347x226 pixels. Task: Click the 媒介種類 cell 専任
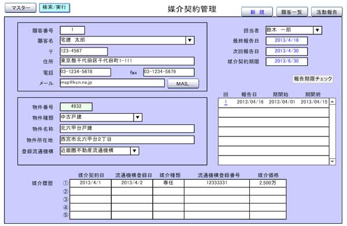168,183
